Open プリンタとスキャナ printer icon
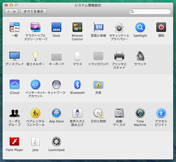Viewport: 176px width, 162px height. (x=119, y=56)
